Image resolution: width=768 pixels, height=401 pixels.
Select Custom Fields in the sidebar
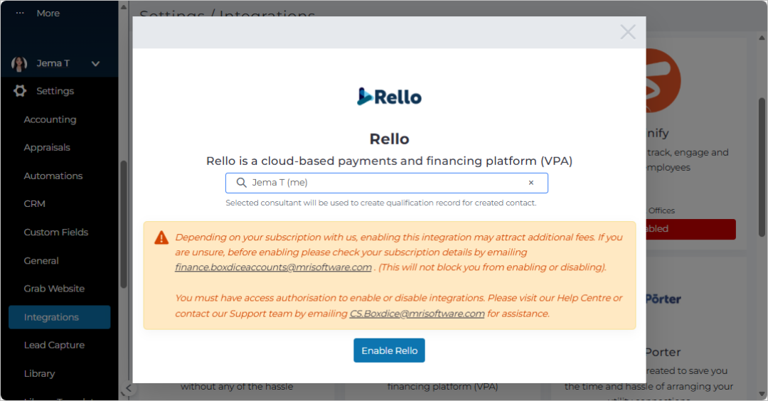coord(56,232)
